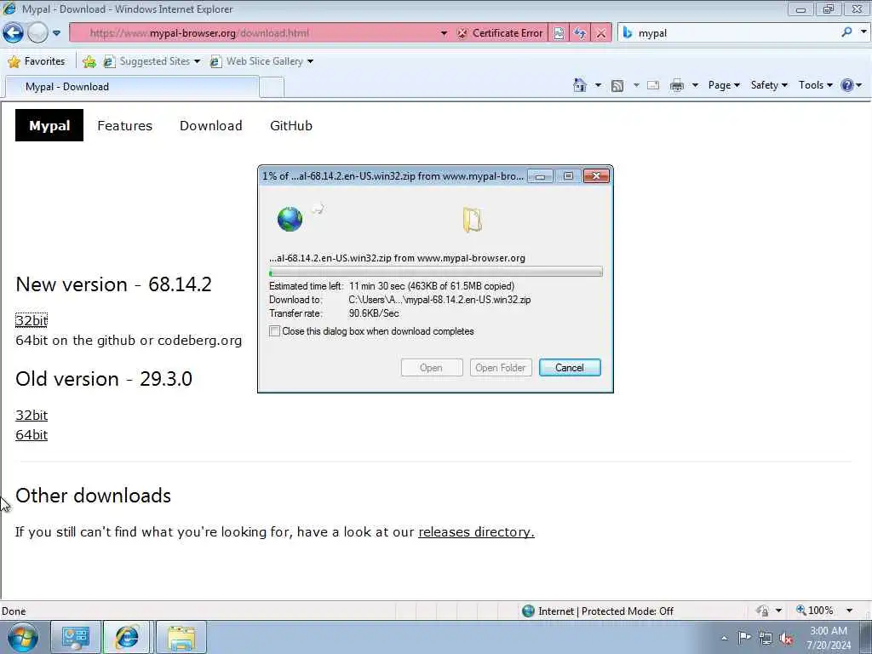Image resolution: width=872 pixels, height=654 pixels.
Task: Click the browser Forward arrow button
Action: coord(37,33)
